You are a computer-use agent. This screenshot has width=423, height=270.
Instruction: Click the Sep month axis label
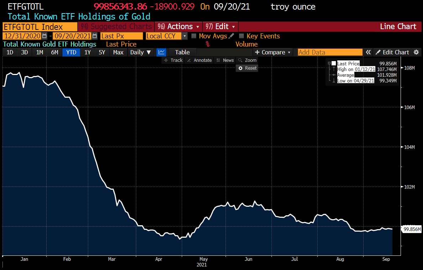[386, 259]
